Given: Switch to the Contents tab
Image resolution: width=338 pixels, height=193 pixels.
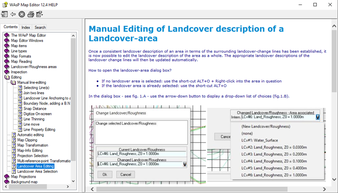Looking at the screenshot, I should click(x=10, y=27).
